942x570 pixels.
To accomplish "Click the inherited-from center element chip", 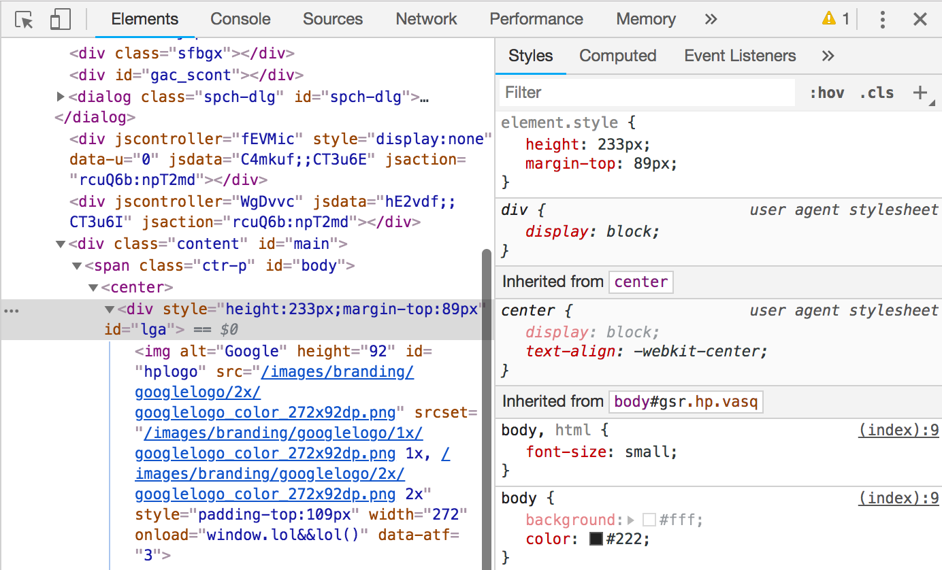I will [x=641, y=282].
